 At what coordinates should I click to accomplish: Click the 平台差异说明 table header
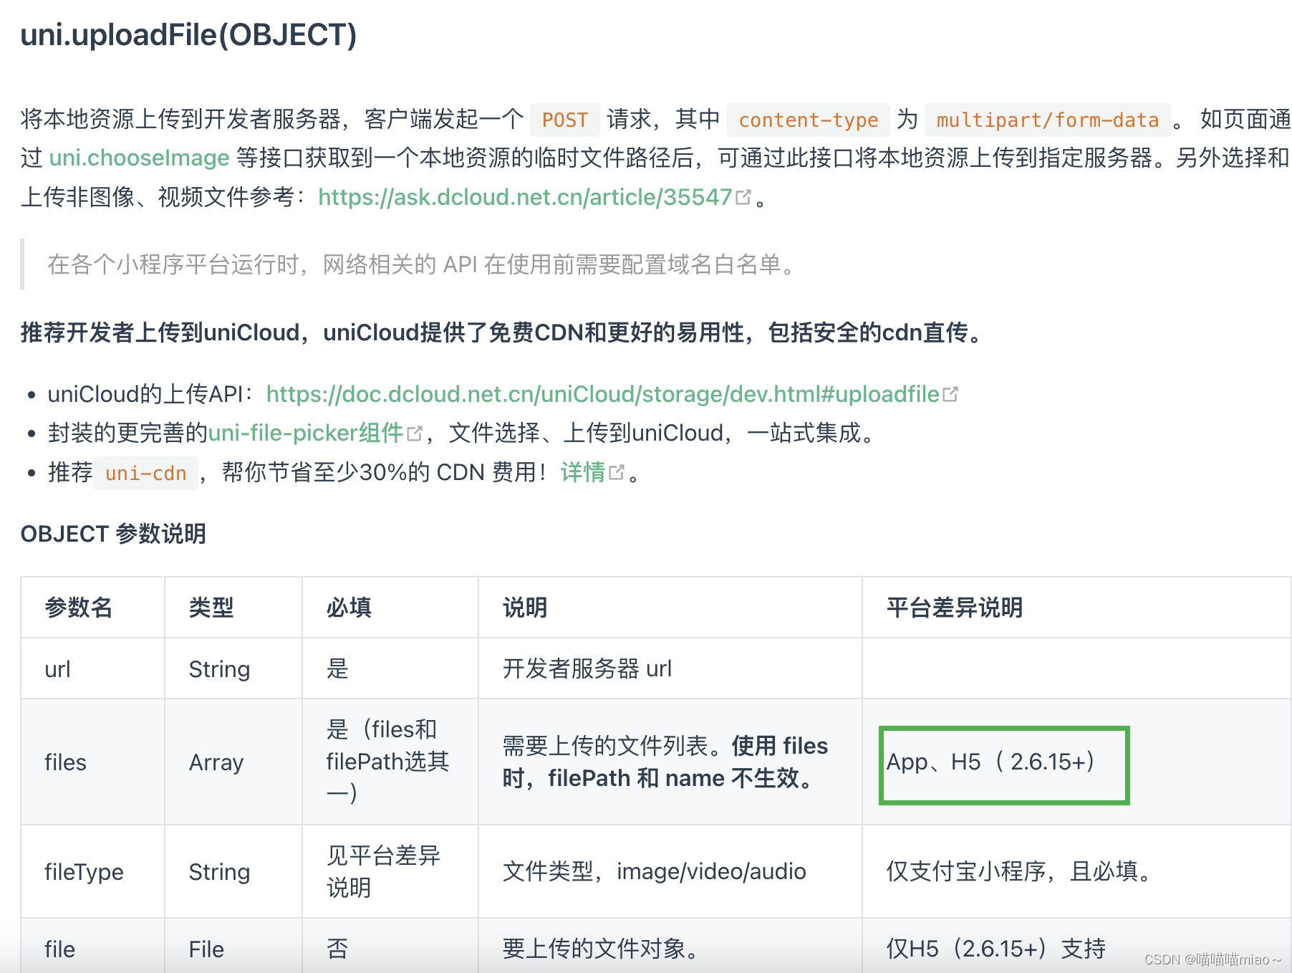coord(955,607)
